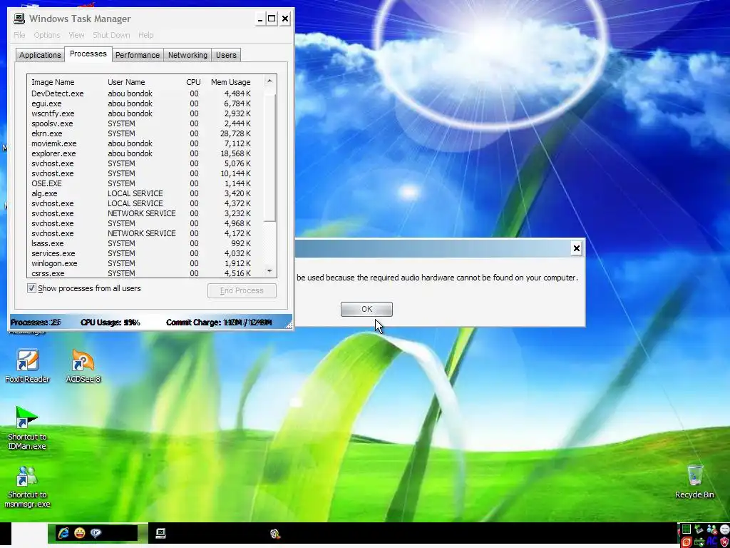Toggle Show processes from all users

[31, 288]
